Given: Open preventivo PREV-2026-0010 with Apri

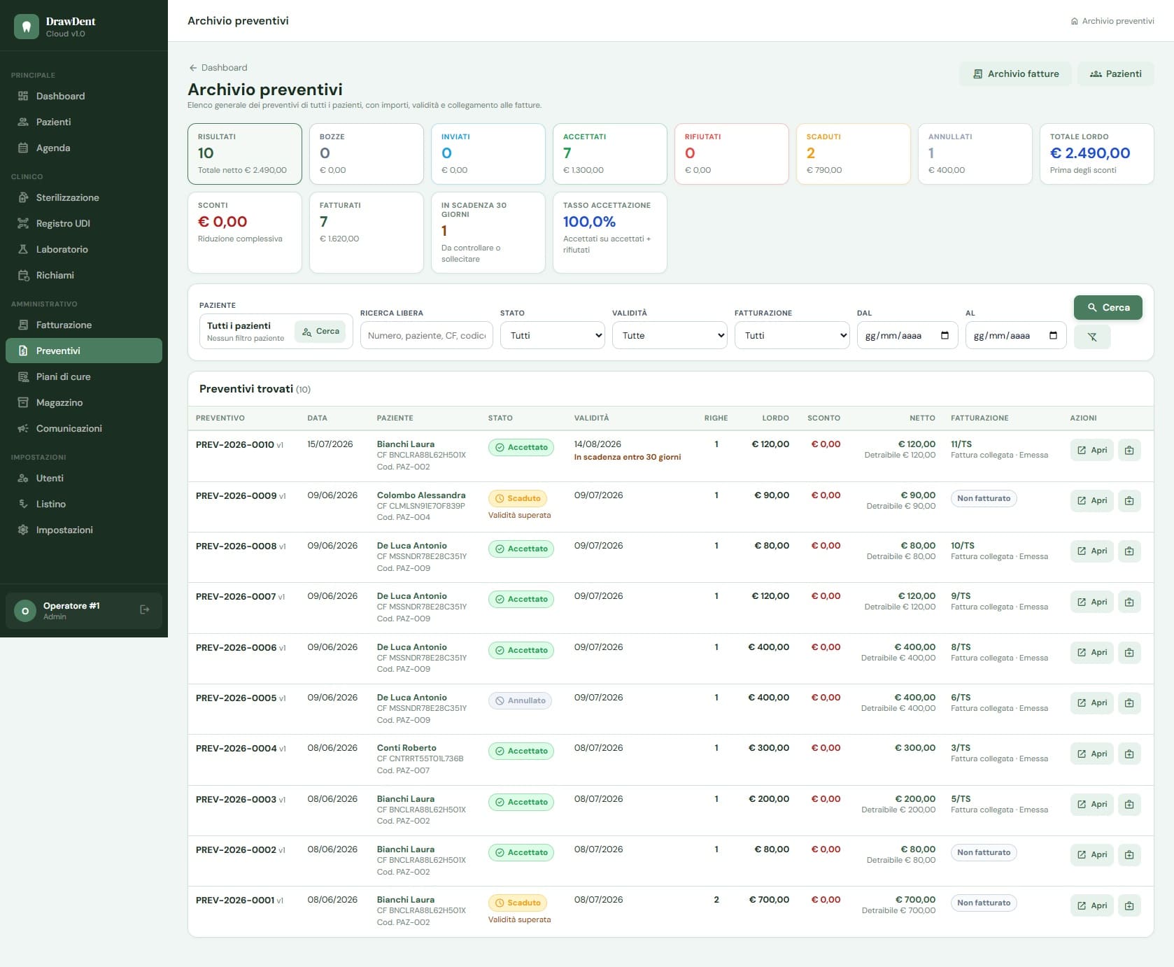Looking at the screenshot, I should click(1092, 450).
